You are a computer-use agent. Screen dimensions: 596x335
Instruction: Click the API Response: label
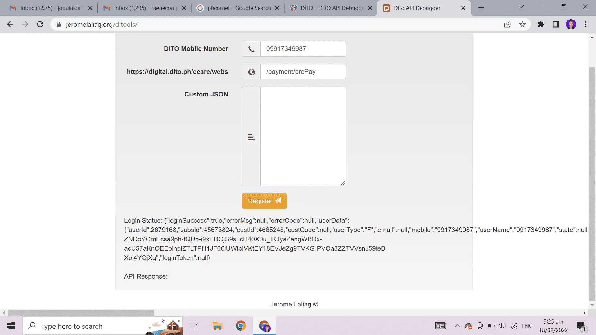pos(146,276)
